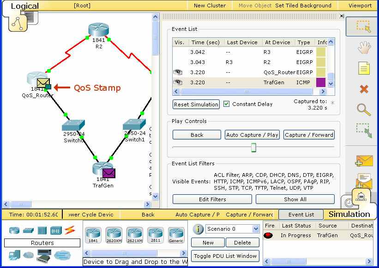Screen dimensions: 379x268
Task: Click device model list scroll-right arrow
Action: click(183, 253)
